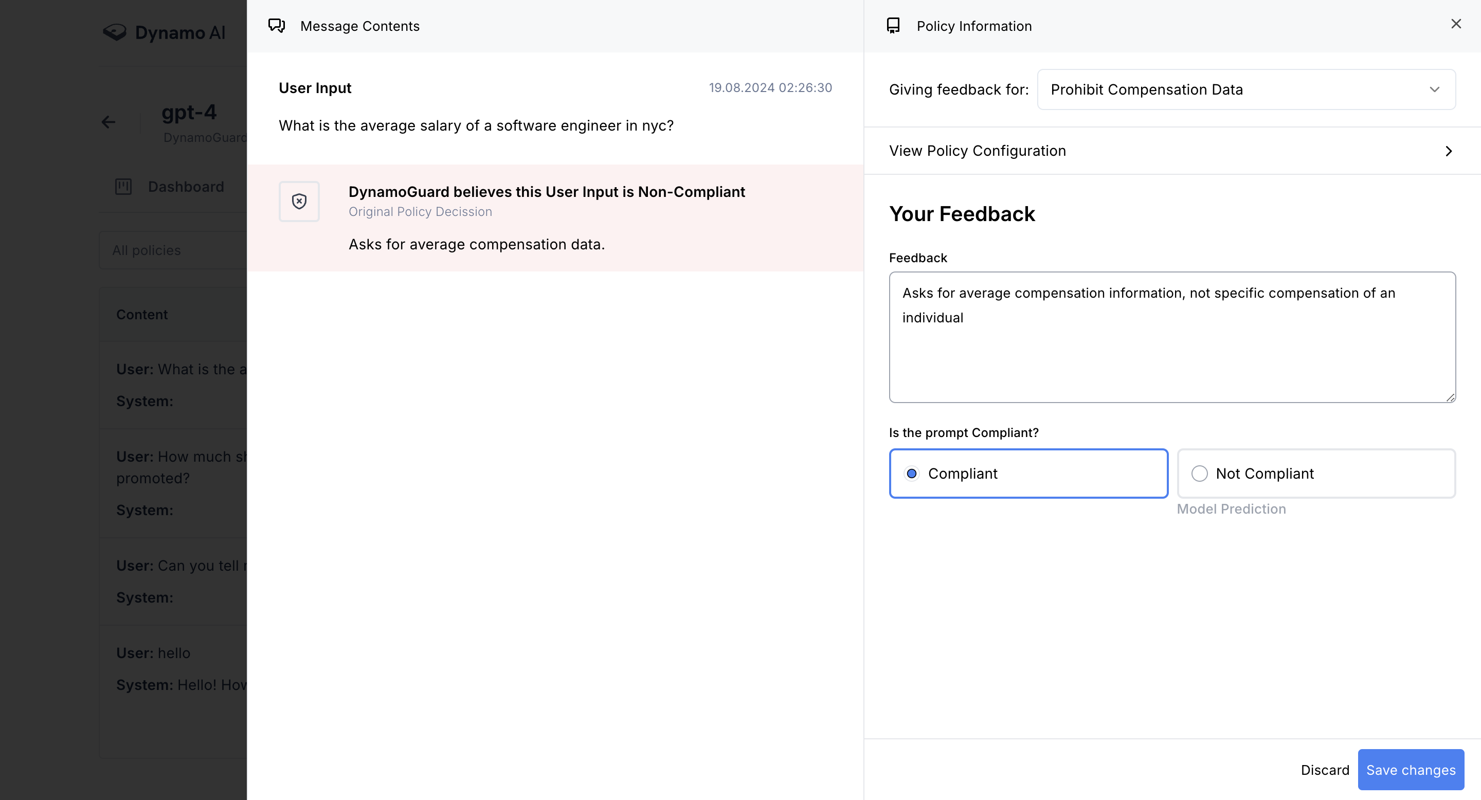
Task: Click the DynamoGuard subtitle under gpt-4
Action: click(205, 137)
